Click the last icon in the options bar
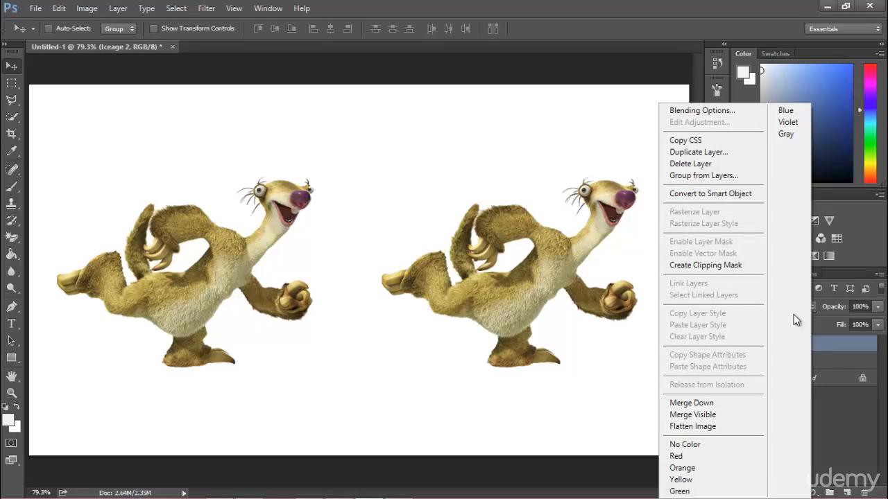 493,28
